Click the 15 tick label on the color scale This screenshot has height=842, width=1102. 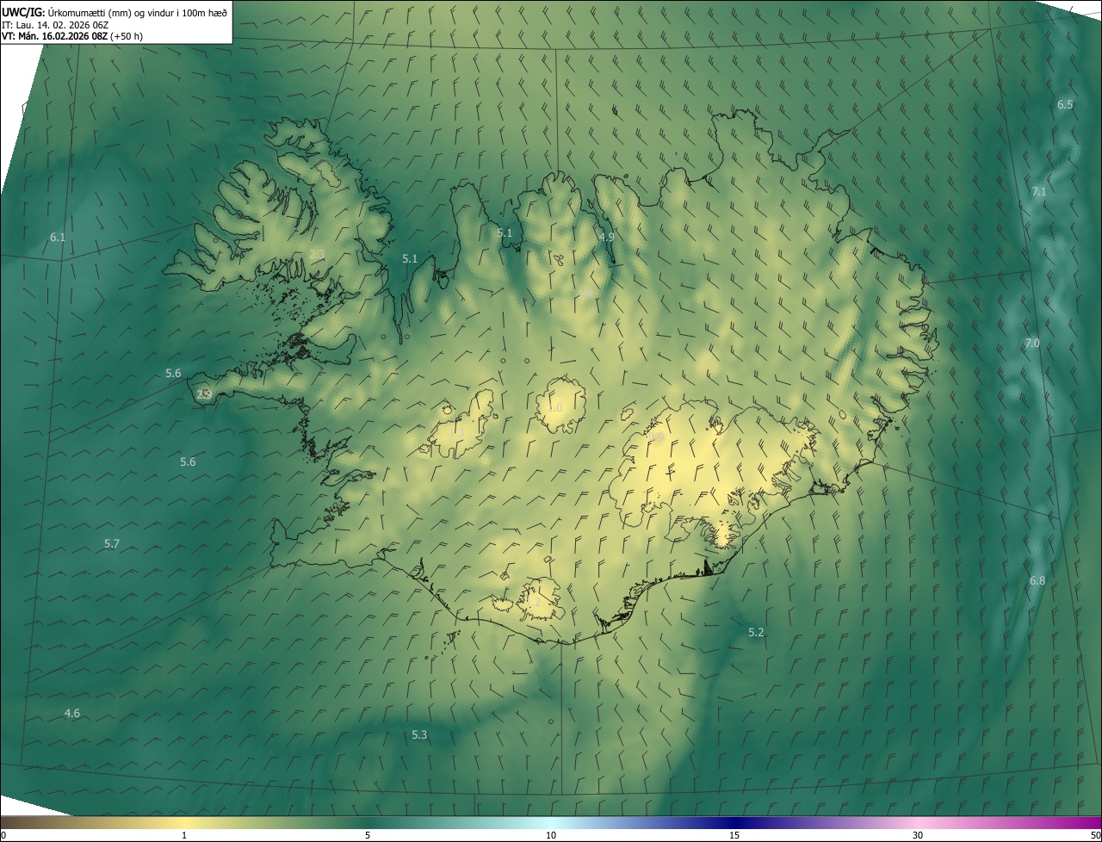pyautogui.click(x=734, y=835)
